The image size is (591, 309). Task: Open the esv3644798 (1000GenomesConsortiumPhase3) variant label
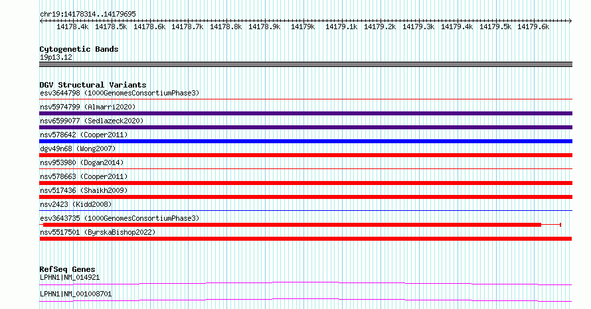point(120,93)
